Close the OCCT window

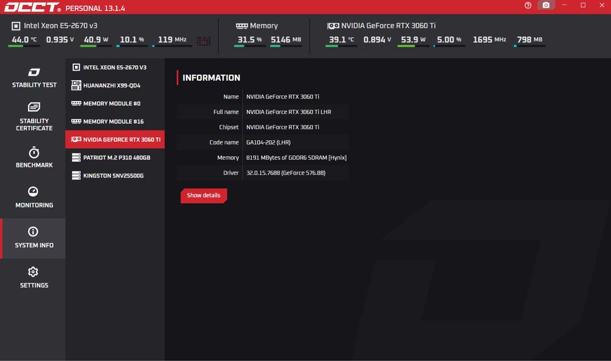(602, 6)
